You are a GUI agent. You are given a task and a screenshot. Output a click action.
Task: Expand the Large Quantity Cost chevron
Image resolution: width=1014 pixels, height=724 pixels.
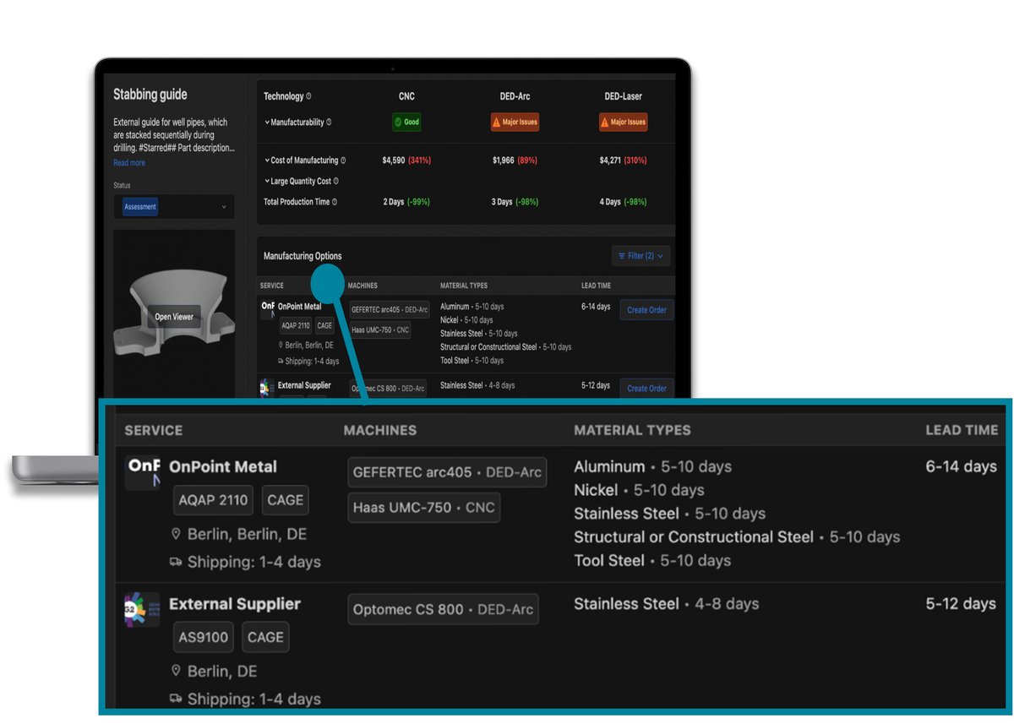[x=267, y=181]
